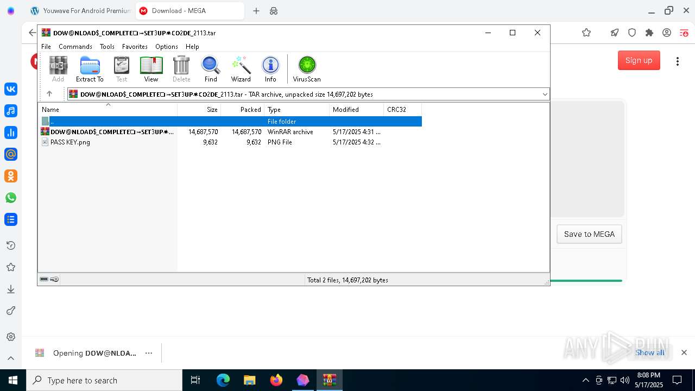This screenshot has width=695, height=391.
Task: Open browser settings gear sidebar icon
Action: click(11, 337)
